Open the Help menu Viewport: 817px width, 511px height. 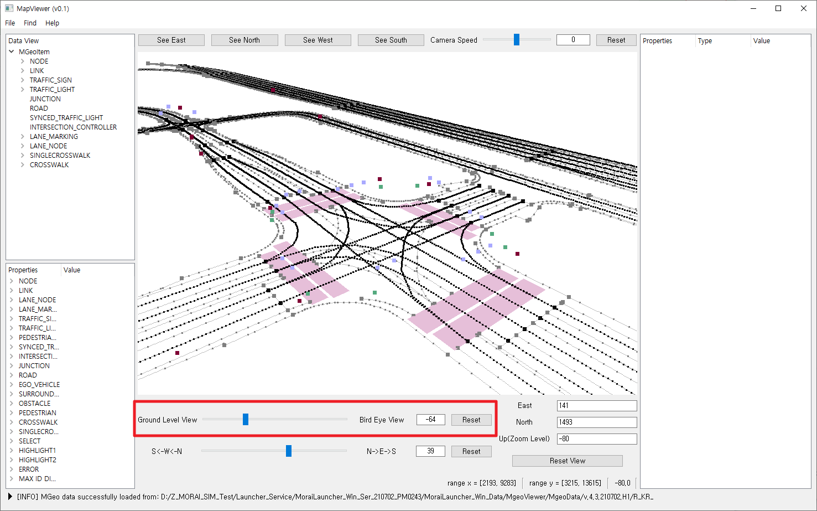[x=52, y=23]
